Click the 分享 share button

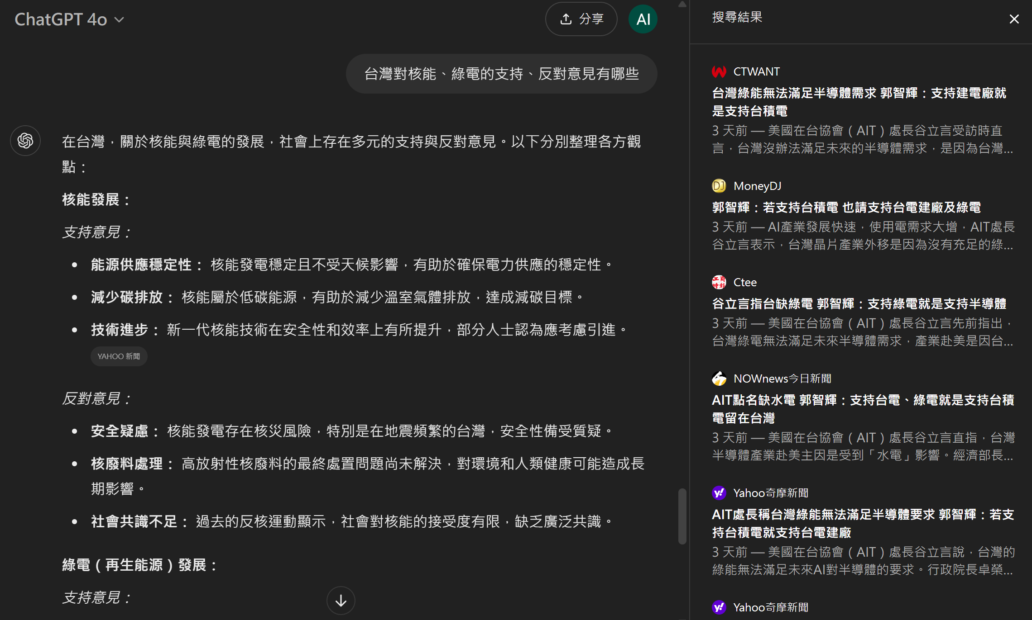(581, 19)
